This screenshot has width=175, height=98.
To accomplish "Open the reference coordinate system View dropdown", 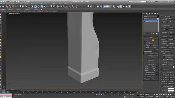I will click(49, 6).
